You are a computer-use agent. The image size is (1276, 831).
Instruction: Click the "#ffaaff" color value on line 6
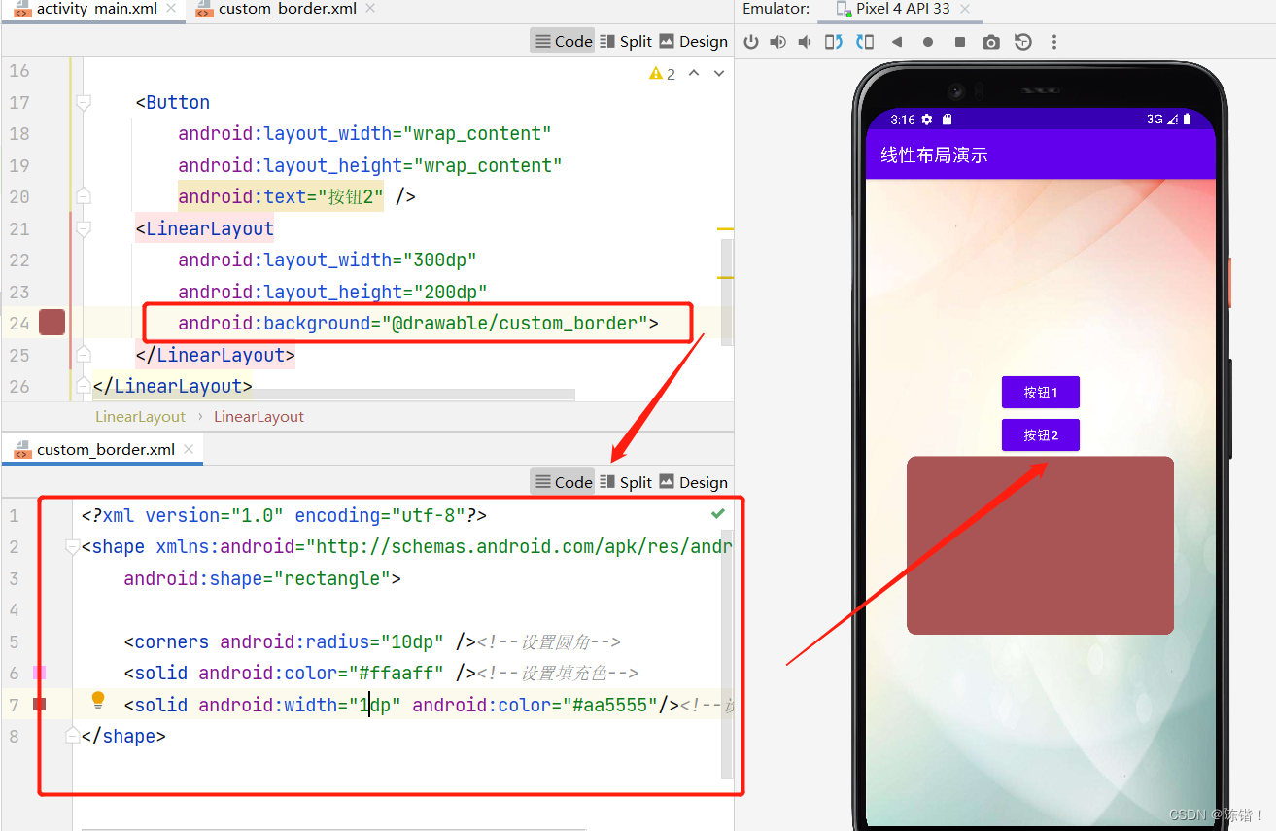397,673
